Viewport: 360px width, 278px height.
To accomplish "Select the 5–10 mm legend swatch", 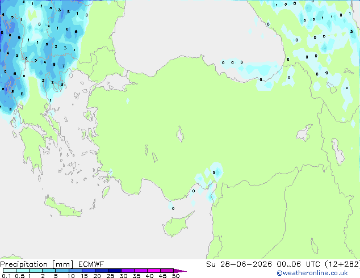I will point(62,271).
